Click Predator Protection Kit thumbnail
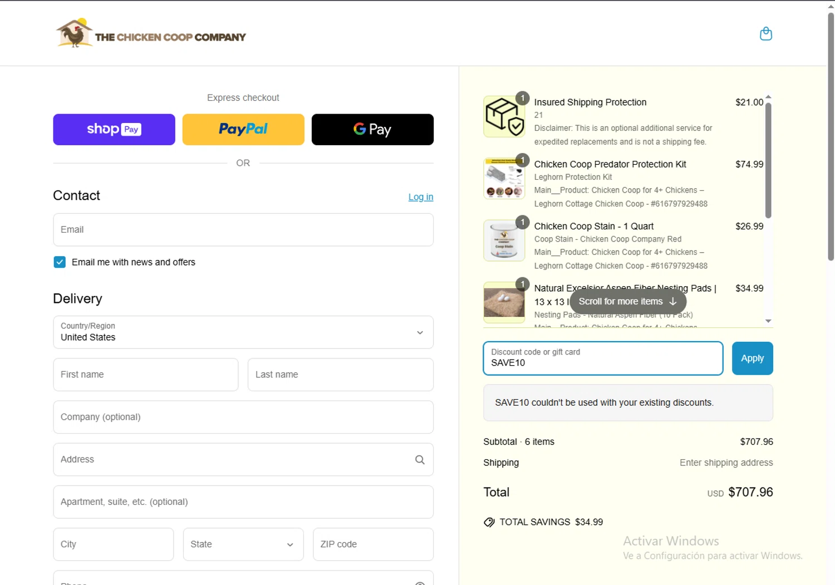Viewport: 835px width, 585px height. tap(504, 179)
